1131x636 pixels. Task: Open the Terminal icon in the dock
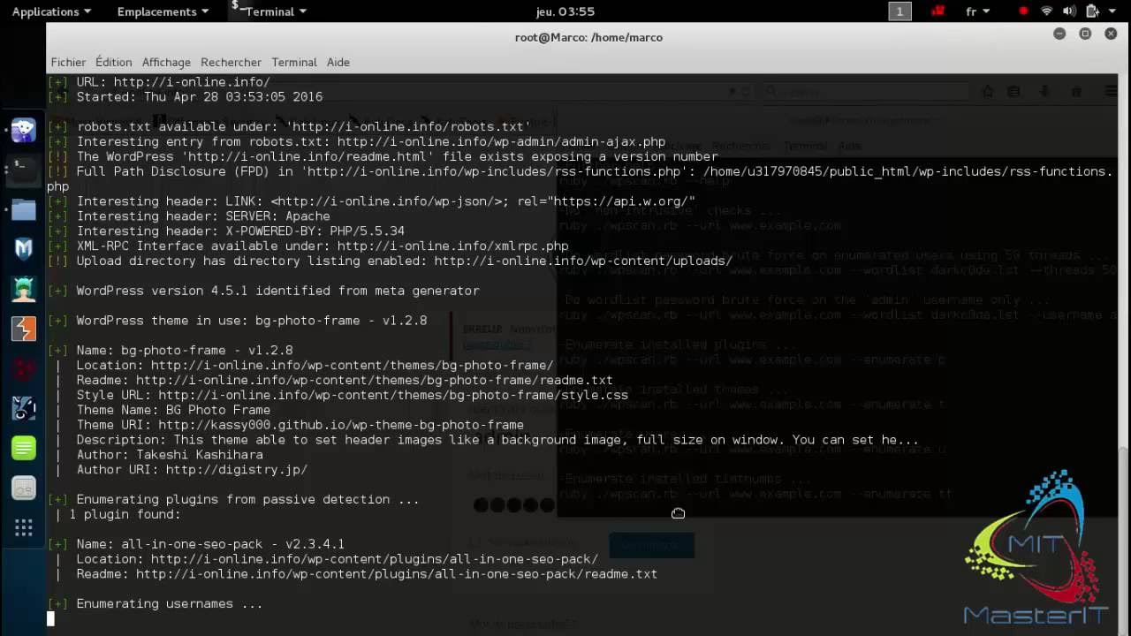23,169
